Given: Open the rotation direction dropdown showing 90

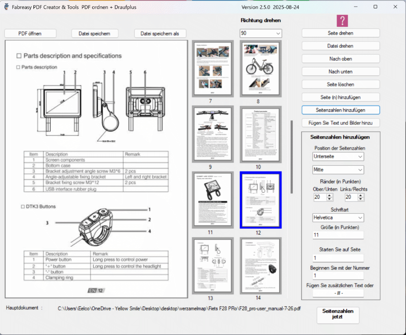Looking at the screenshot, I should point(261,33).
